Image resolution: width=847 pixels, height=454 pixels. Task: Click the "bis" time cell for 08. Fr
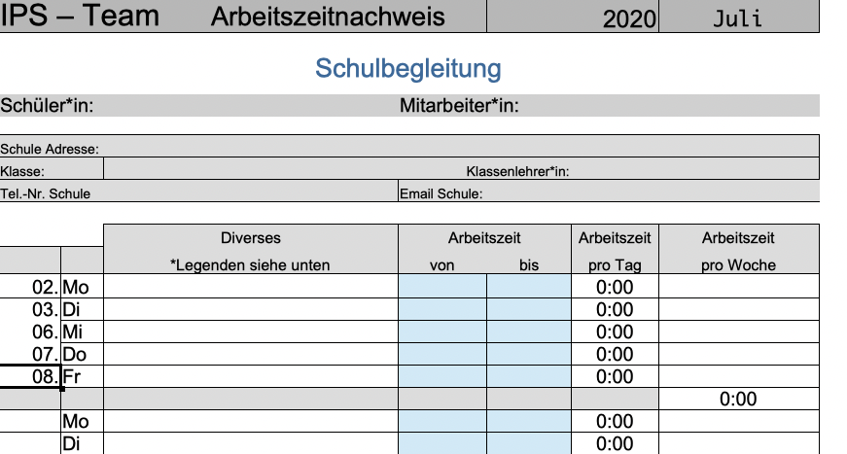529,377
